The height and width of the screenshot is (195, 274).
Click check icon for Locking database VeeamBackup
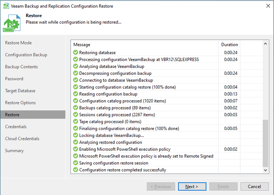click(x=76, y=135)
